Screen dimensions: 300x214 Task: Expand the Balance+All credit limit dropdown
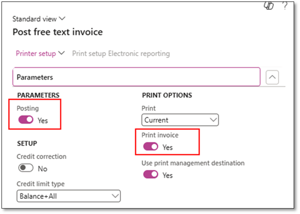pos(69,196)
